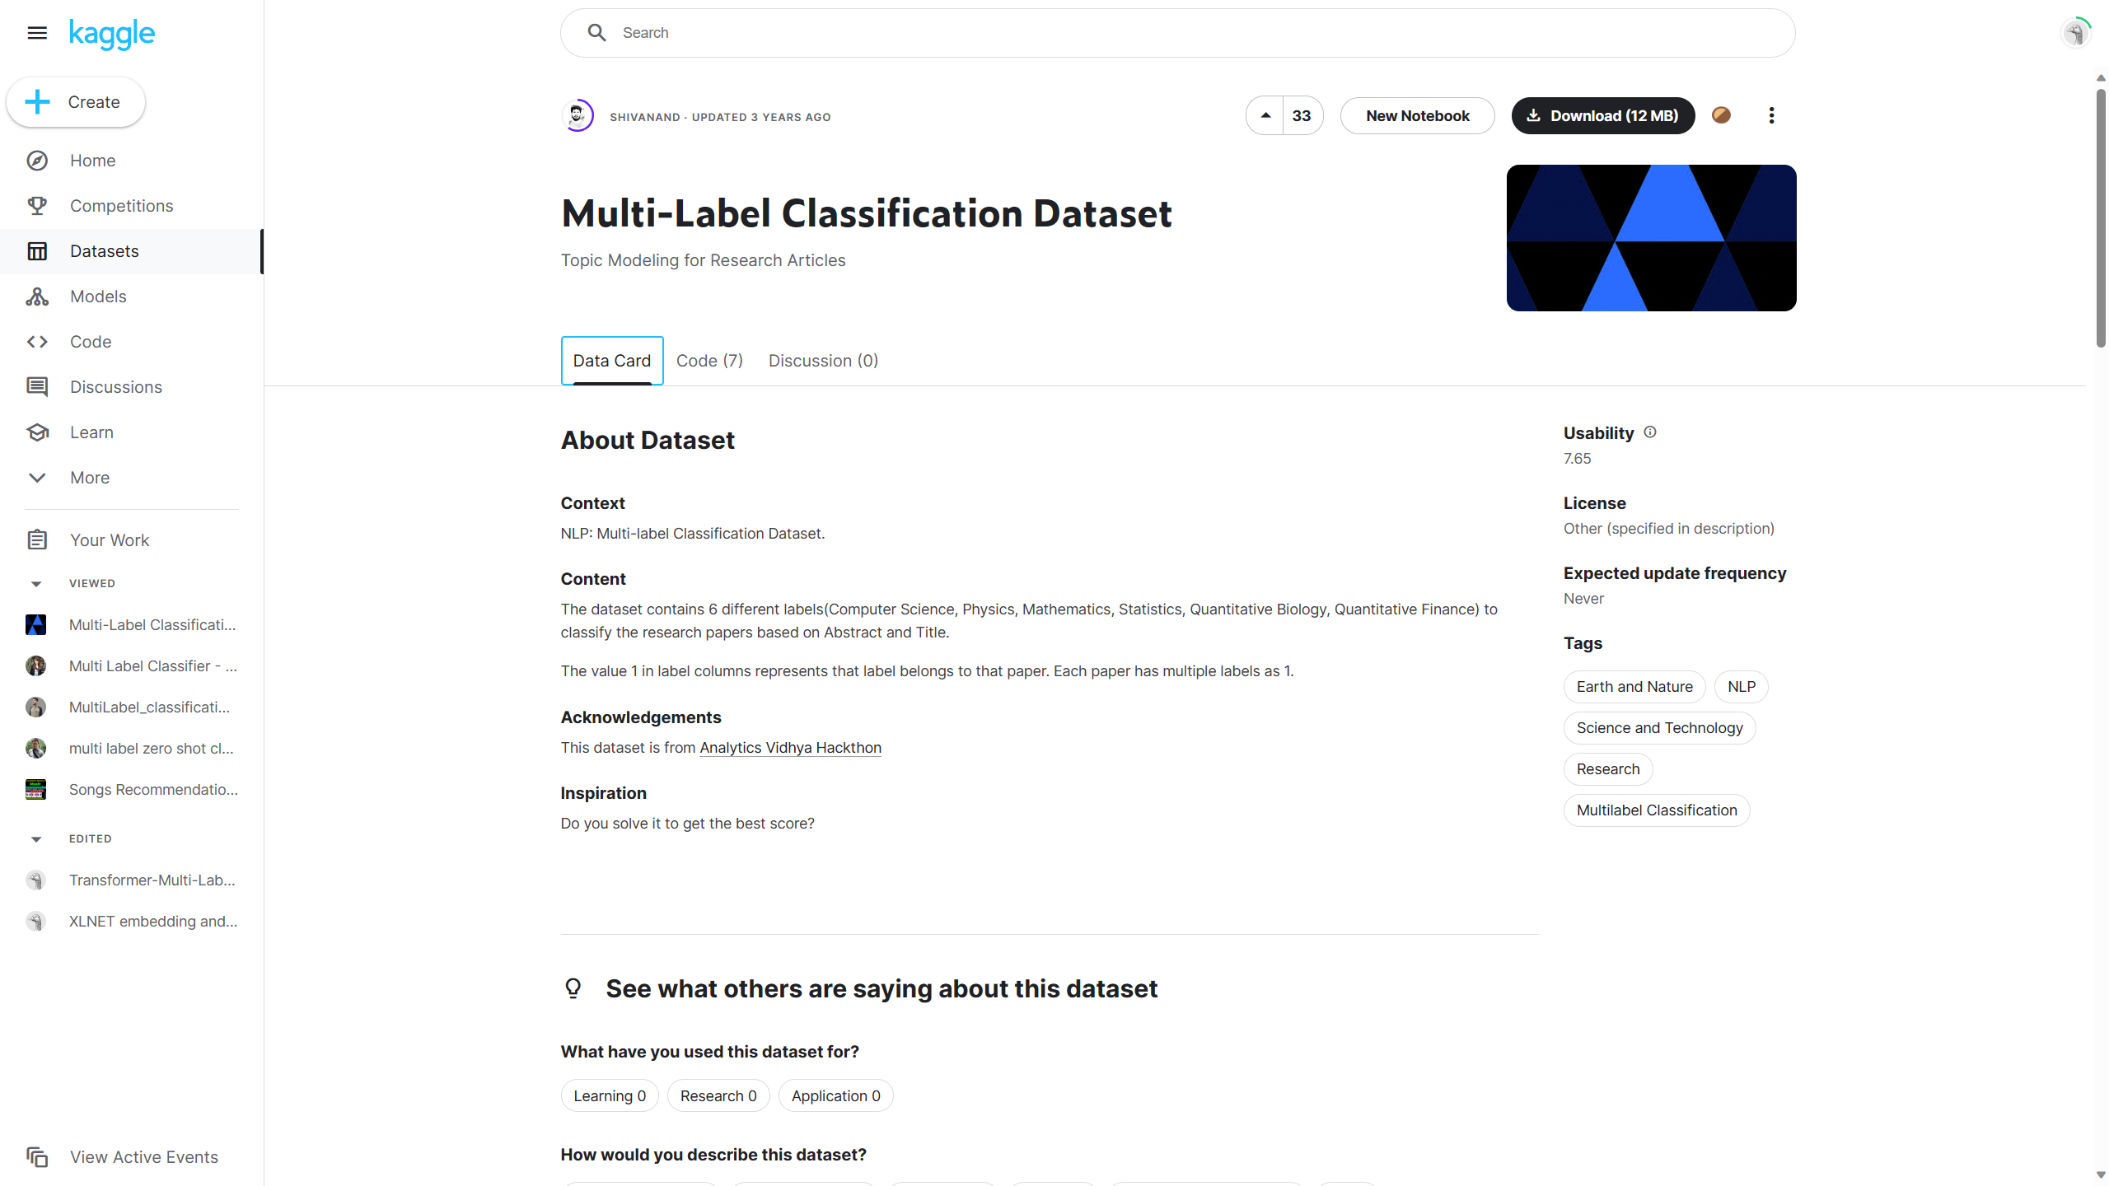This screenshot has height=1186, width=2109.
Task: Click the new notebook icon button
Action: (x=1417, y=116)
